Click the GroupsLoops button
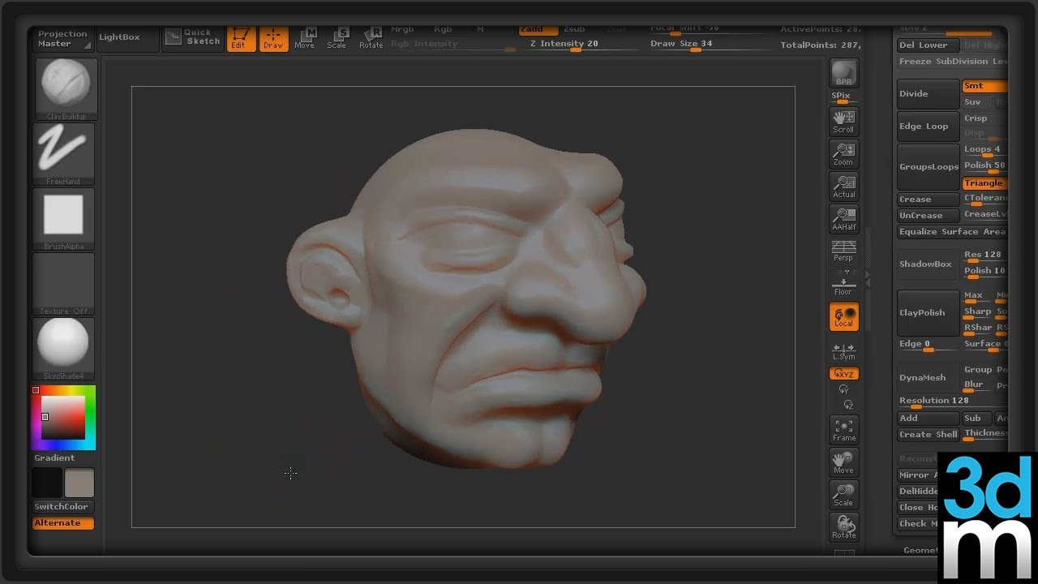This screenshot has height=584, width=1038. [x=928, y=167]
